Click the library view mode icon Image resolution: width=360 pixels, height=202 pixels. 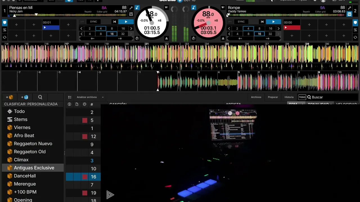70,97
